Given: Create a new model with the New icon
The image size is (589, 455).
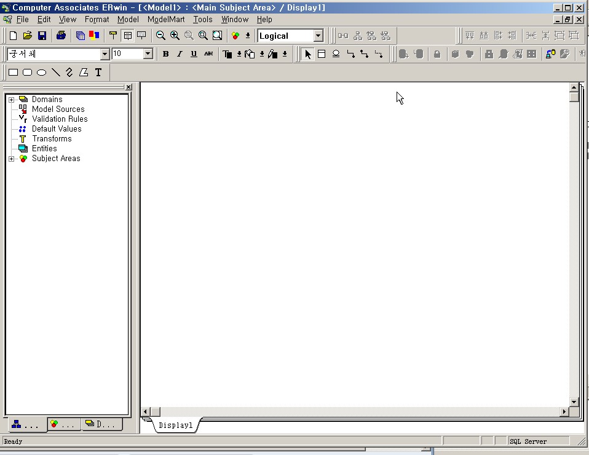Looking at the screenshot, I should pos(13,36).
